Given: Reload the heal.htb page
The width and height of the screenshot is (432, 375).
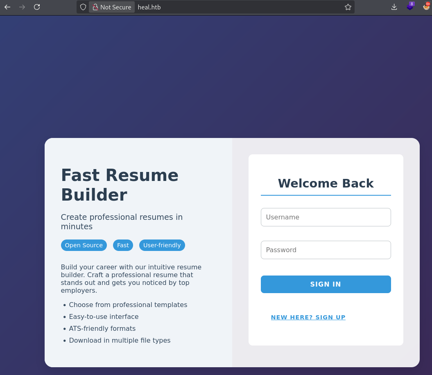Looking at the screenshot, I should coord(37,7).
